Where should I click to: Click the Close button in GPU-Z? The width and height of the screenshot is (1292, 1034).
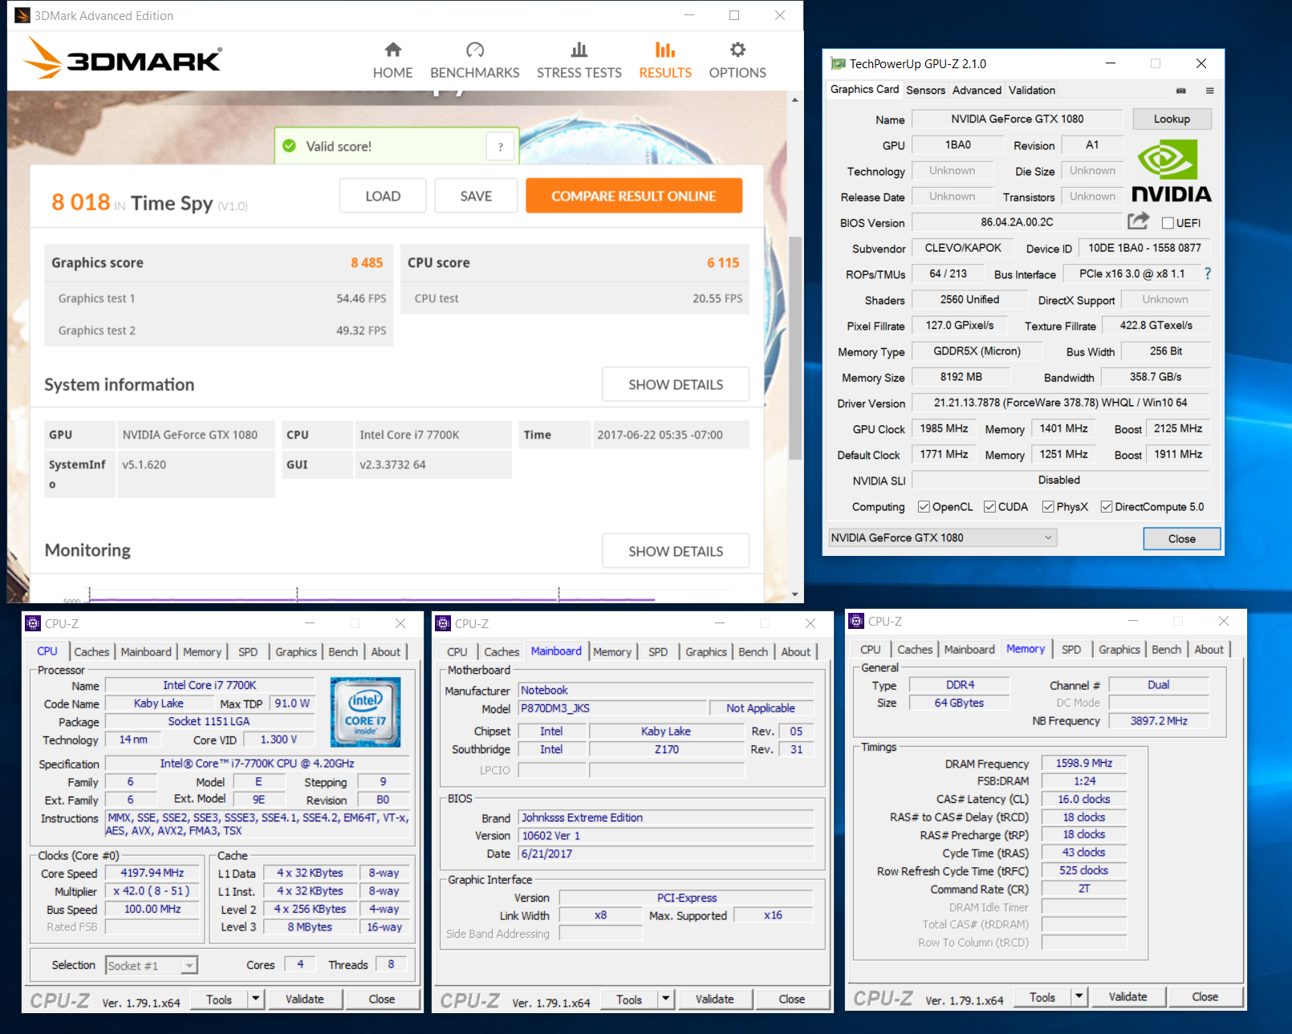point(1181,539)
